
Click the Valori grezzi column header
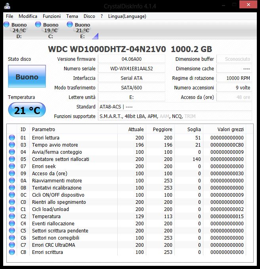225,130
